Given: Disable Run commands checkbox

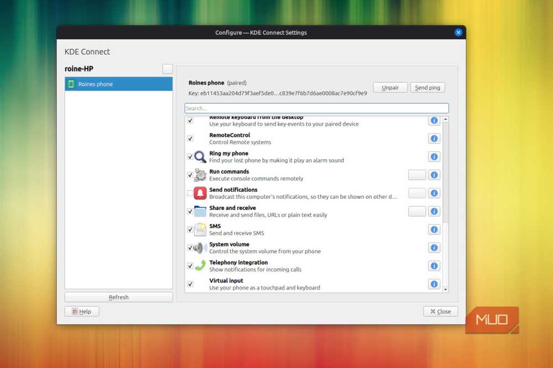Looking at the screenshot, I should click(190, 175).
